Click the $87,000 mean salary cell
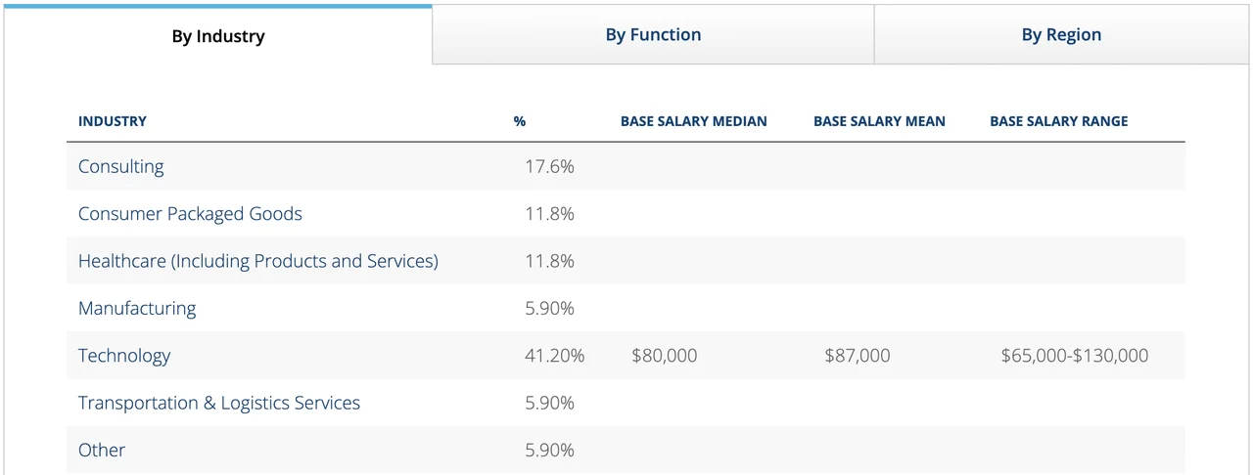The width and height of the screenshot is (1253, 475). coord(858,356)
